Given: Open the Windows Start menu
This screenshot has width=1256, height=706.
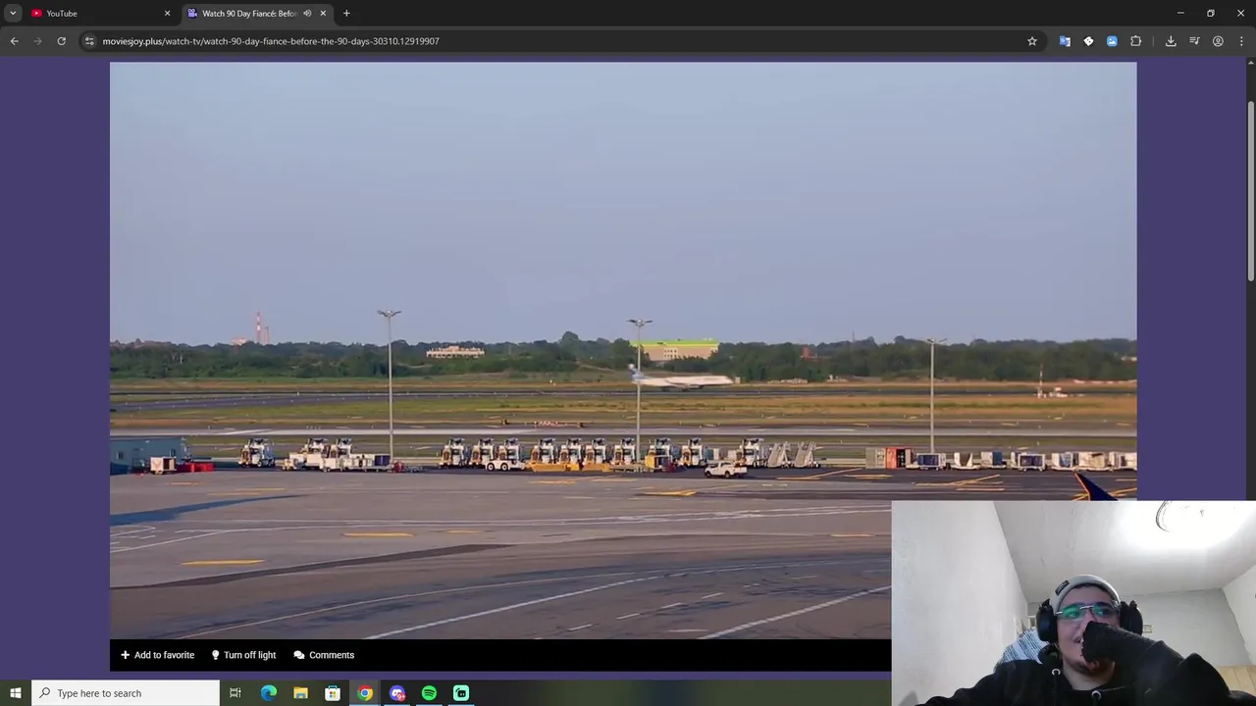Looking at the screenshot, I should pos(15,693).
